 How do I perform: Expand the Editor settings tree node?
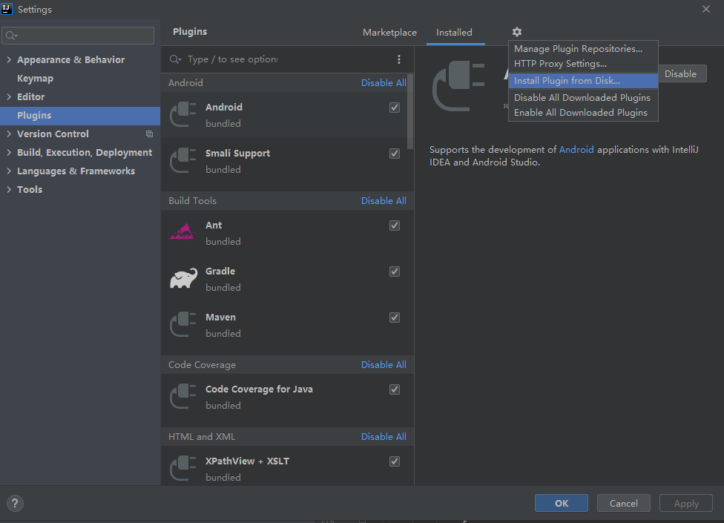(9, 97)
